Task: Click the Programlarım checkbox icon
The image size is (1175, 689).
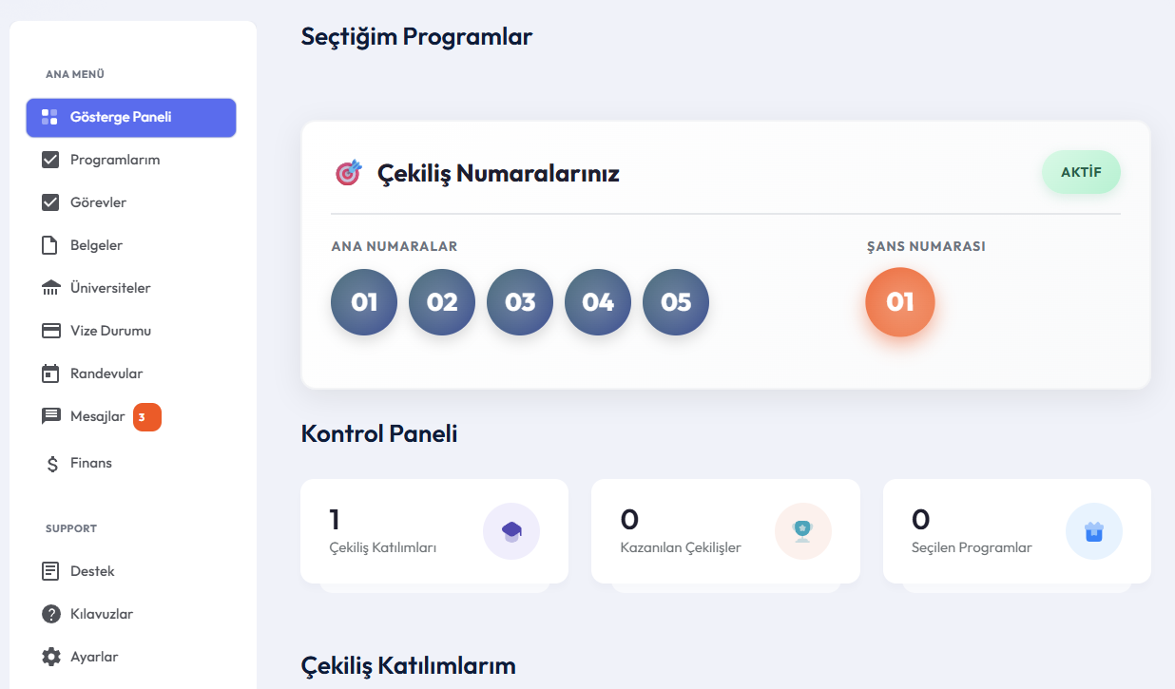Action: (x=51, y=160)
